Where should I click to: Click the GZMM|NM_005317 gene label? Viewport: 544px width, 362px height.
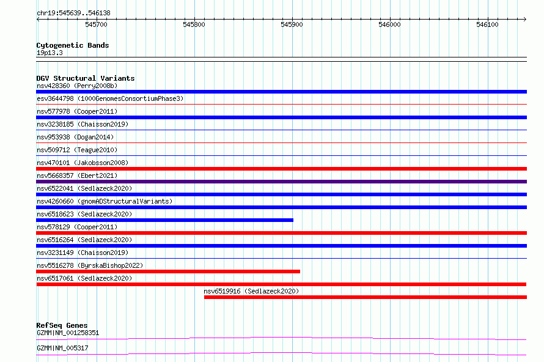click(x=62, y=348)
